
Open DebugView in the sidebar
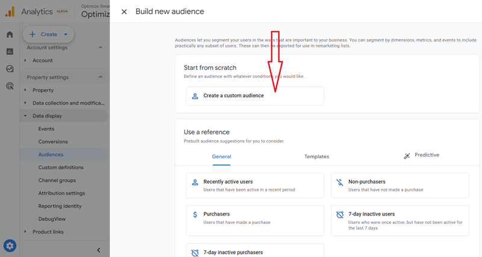[x=52, y=219]
